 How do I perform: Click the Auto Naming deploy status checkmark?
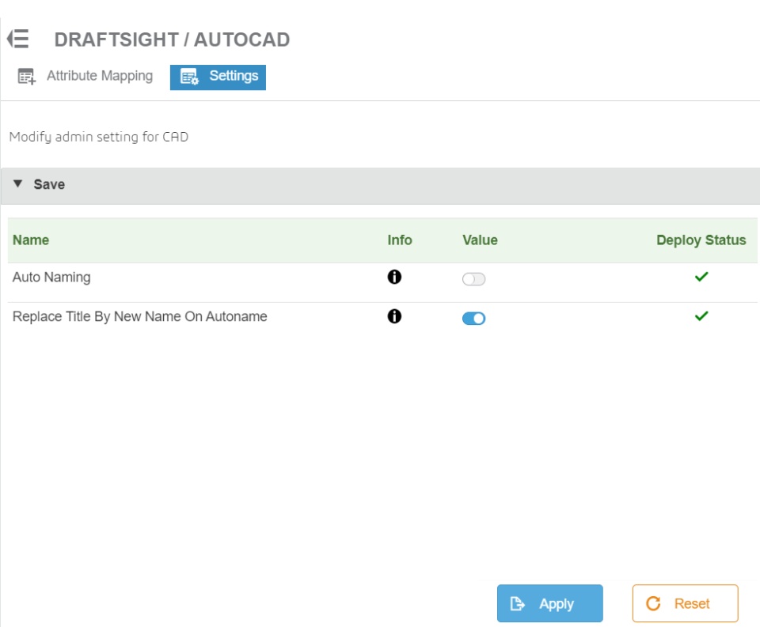[701, 277]
